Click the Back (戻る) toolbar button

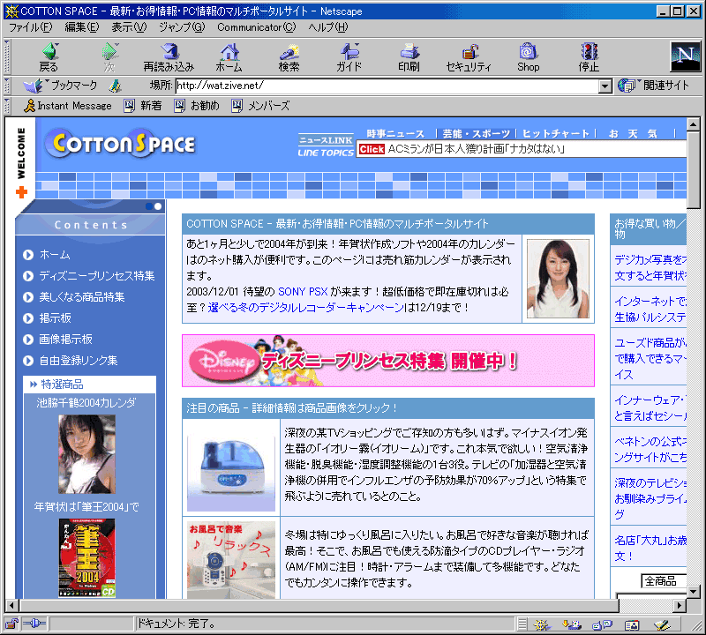49,57
